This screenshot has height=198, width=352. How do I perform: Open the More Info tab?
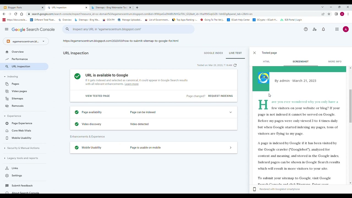tap(335, 62)
